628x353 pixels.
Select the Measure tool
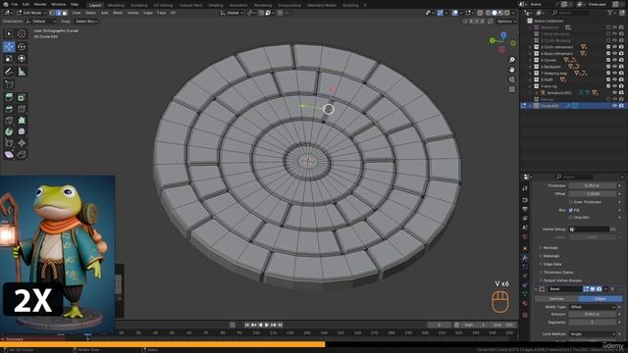pos(22,72)
